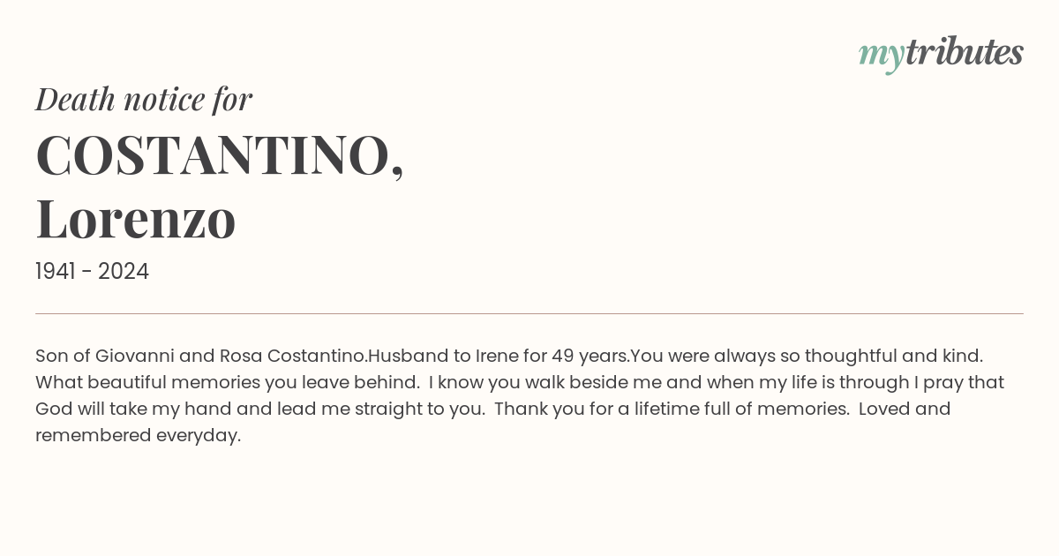This screenshot has height=556, width=1059.
Task: Click the years 1941 - 2024
Action: click(x=92, y=271)
